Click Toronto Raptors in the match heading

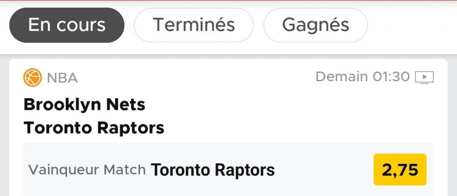click(94, 128)
